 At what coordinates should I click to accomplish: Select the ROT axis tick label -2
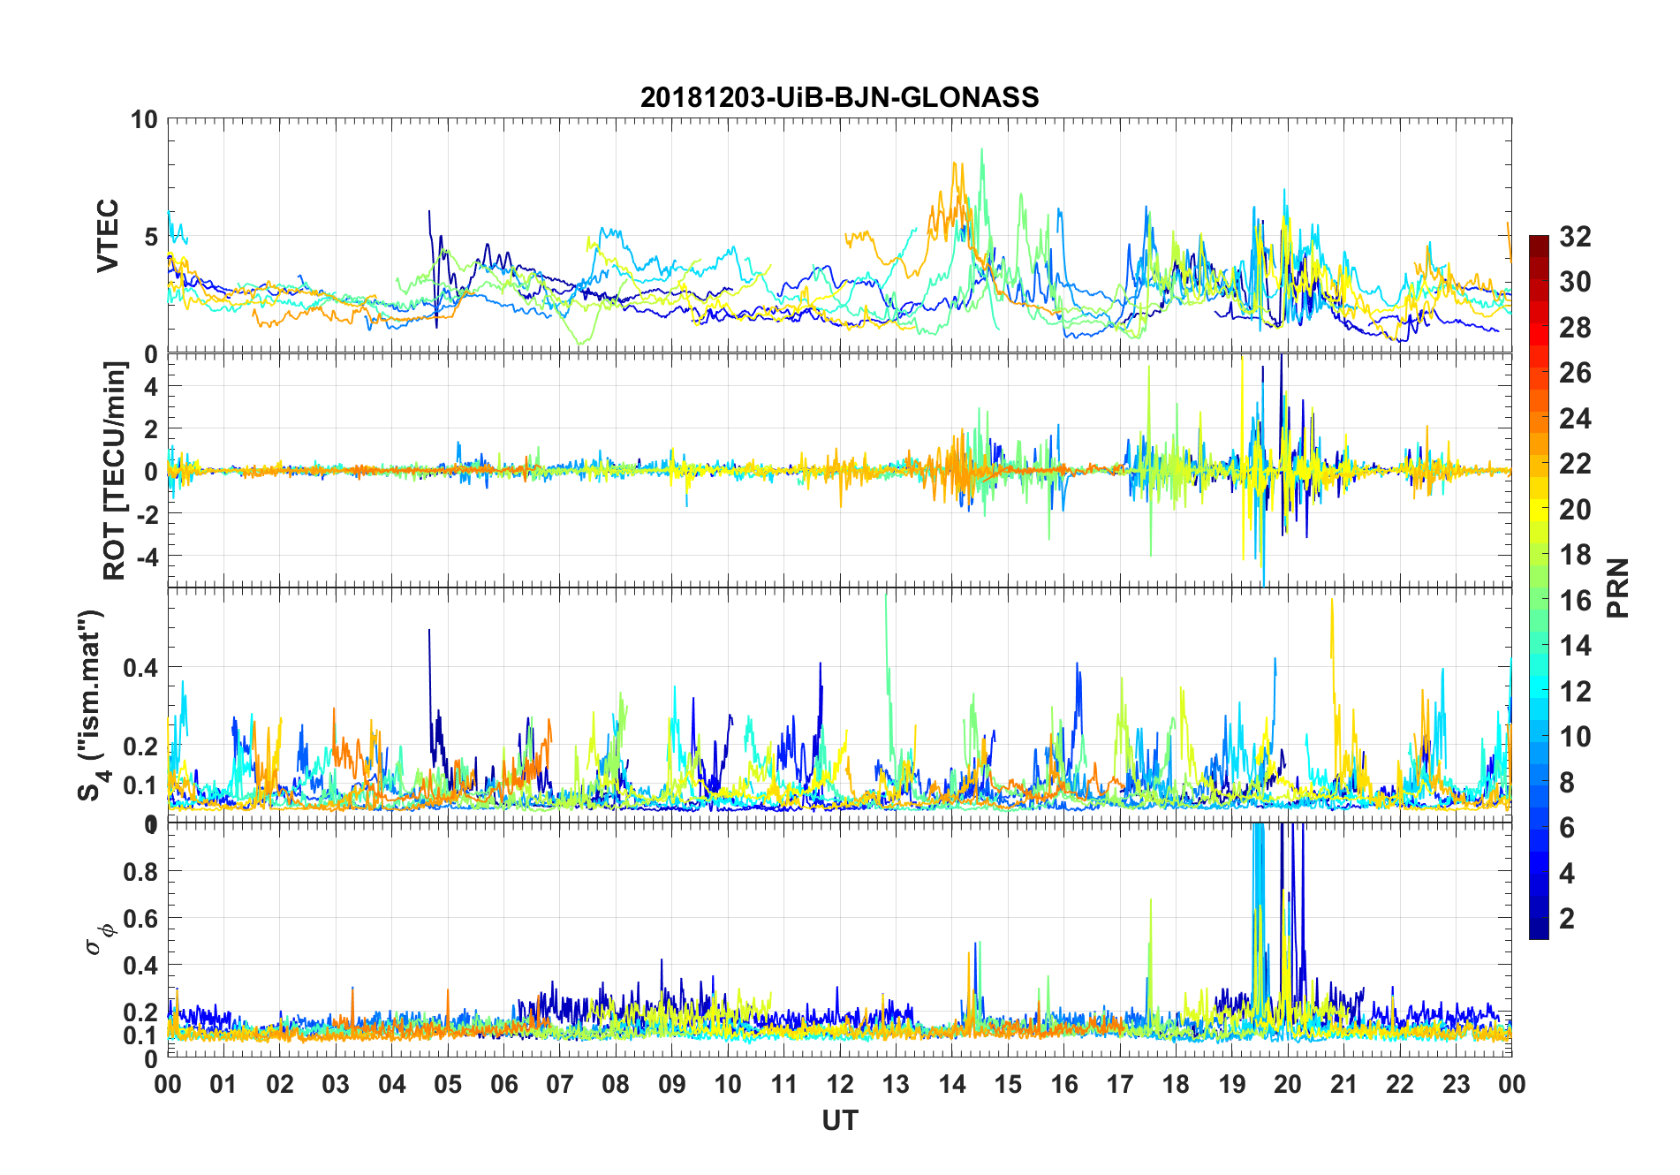(147, 514)
